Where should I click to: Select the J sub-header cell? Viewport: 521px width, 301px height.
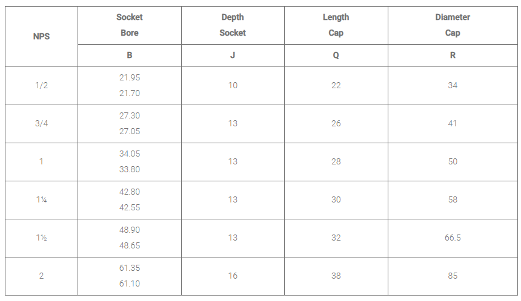click(233, 55)
